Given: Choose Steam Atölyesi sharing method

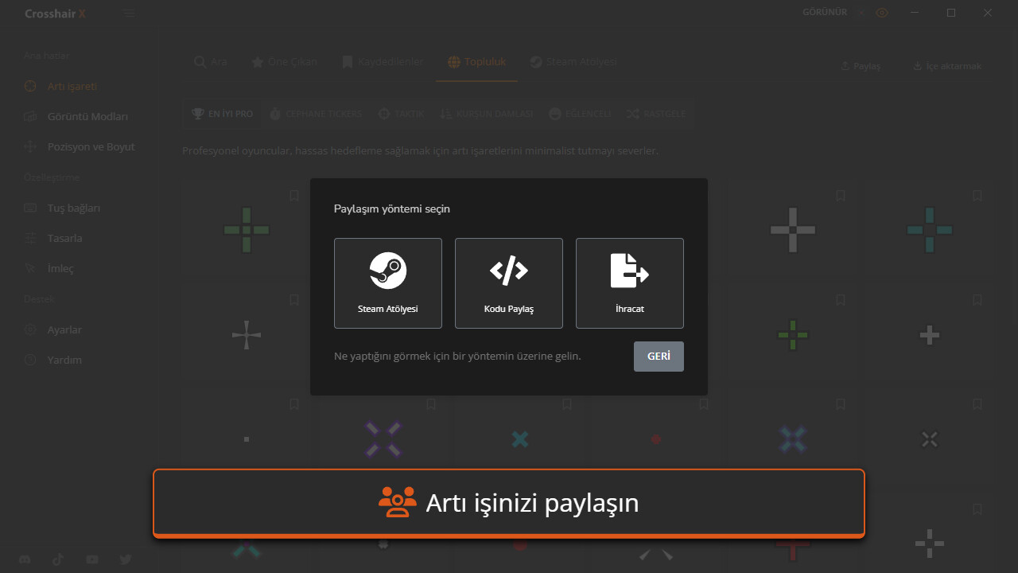Looking at the screenshot, I should coord(387,283).
